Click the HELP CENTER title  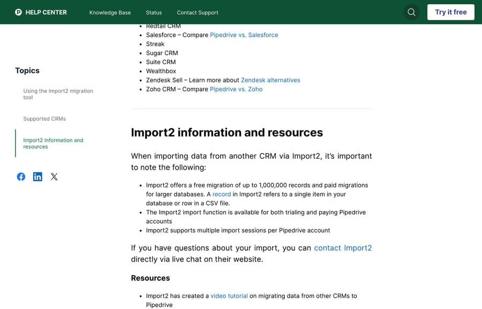[x=46, y=12]
